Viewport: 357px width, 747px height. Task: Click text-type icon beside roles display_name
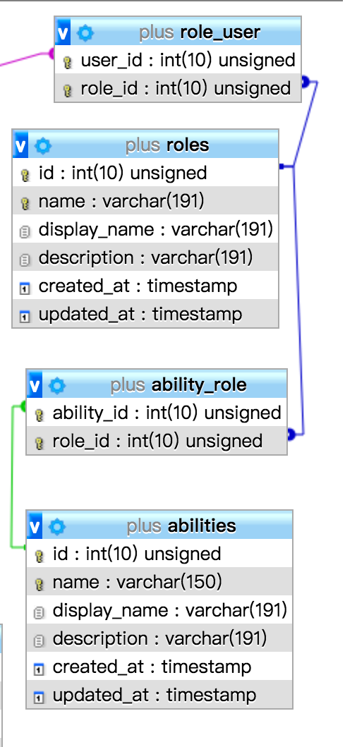[x=25, y=231]
